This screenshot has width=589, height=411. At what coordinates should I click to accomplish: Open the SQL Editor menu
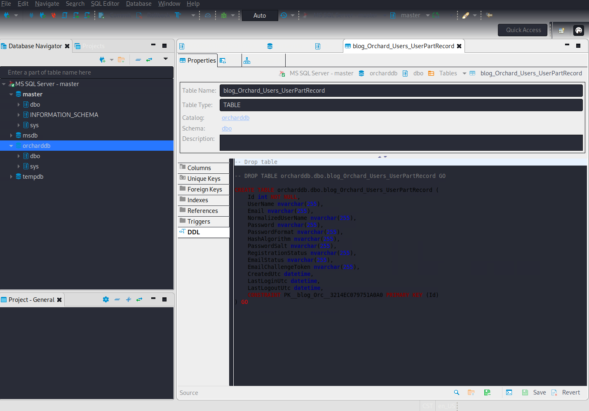[105, 4]
